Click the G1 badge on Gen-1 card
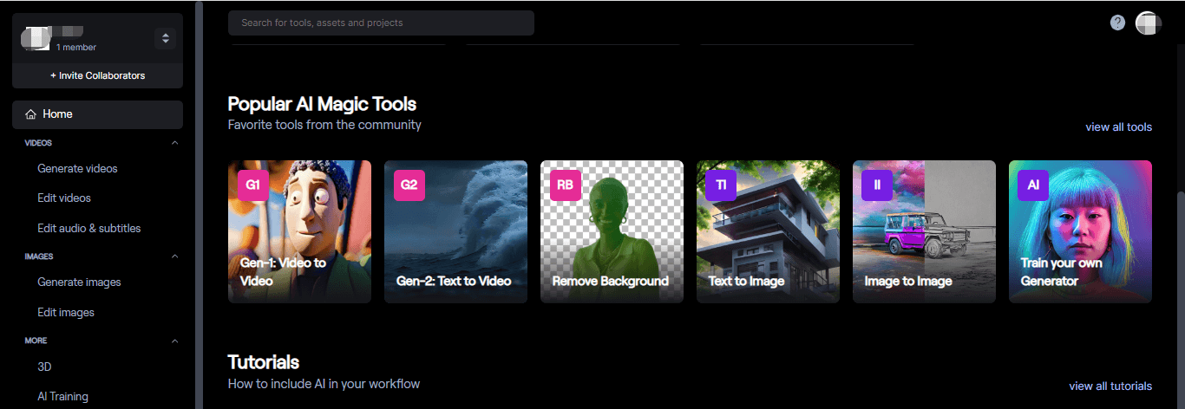The height and width of the screenshot is (409, 1185). (253, 185)
